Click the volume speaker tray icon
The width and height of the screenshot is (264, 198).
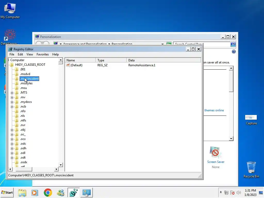238,192
